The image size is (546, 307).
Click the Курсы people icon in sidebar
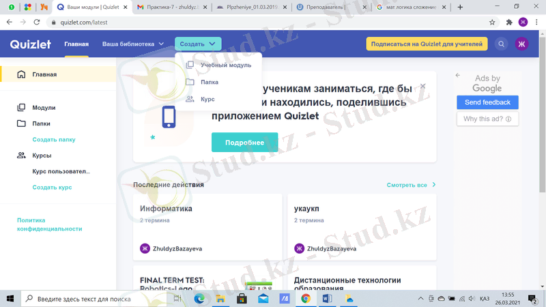tap(21, 156)
